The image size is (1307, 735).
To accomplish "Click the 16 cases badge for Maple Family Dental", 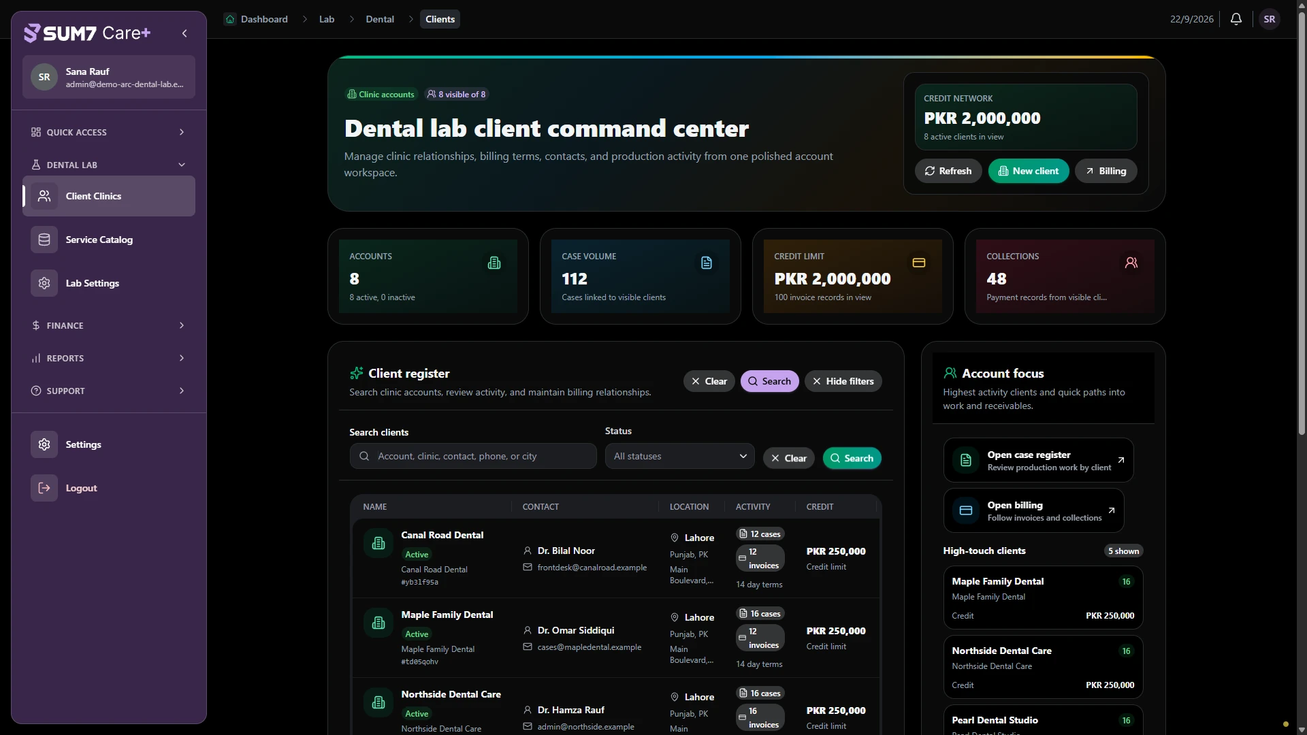I will [x=760, y=613].
